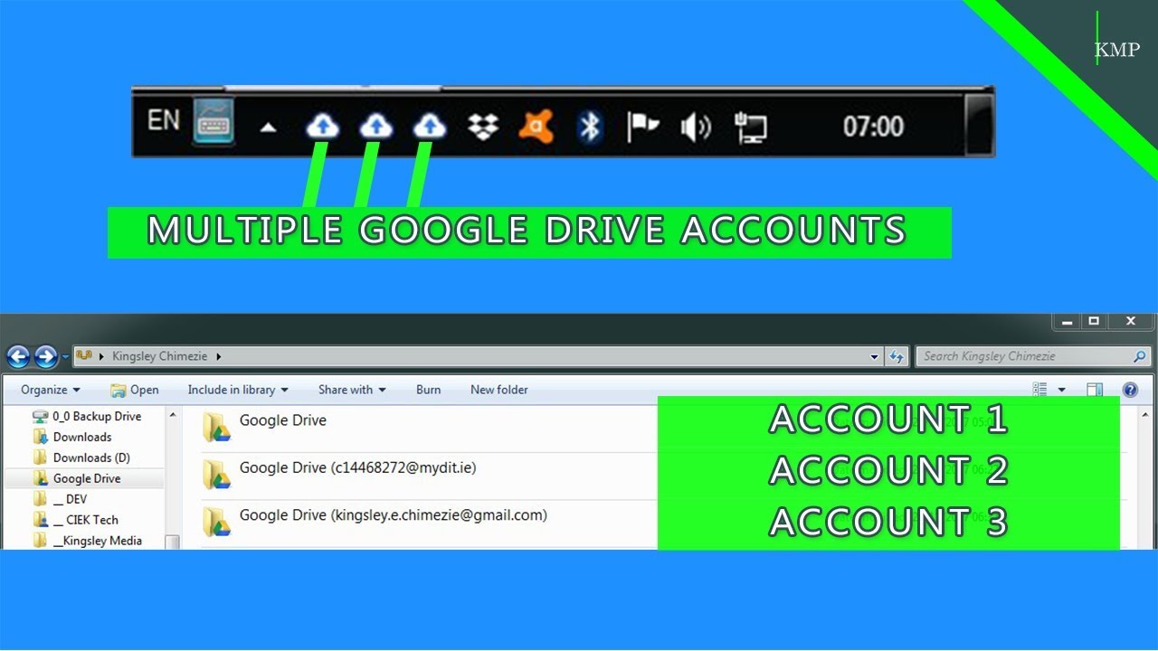The image size is (1158, 651).
Task: Select the __DEV sidebar folder
Action: tap(61, 499)
